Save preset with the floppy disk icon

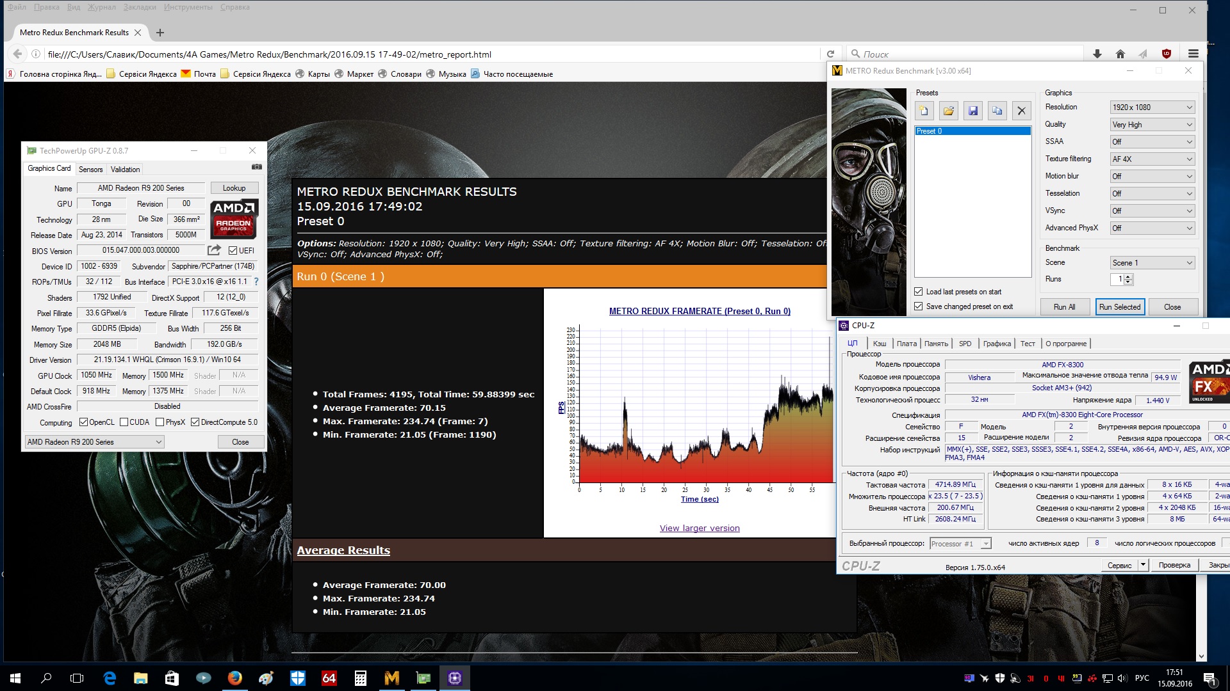[x=972, y=111]
